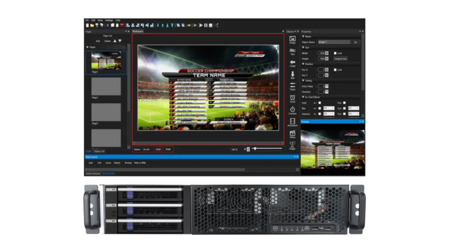This screenshot has height=252, width=449.
Task: Insert a Counter object
Action: (292, 110)
